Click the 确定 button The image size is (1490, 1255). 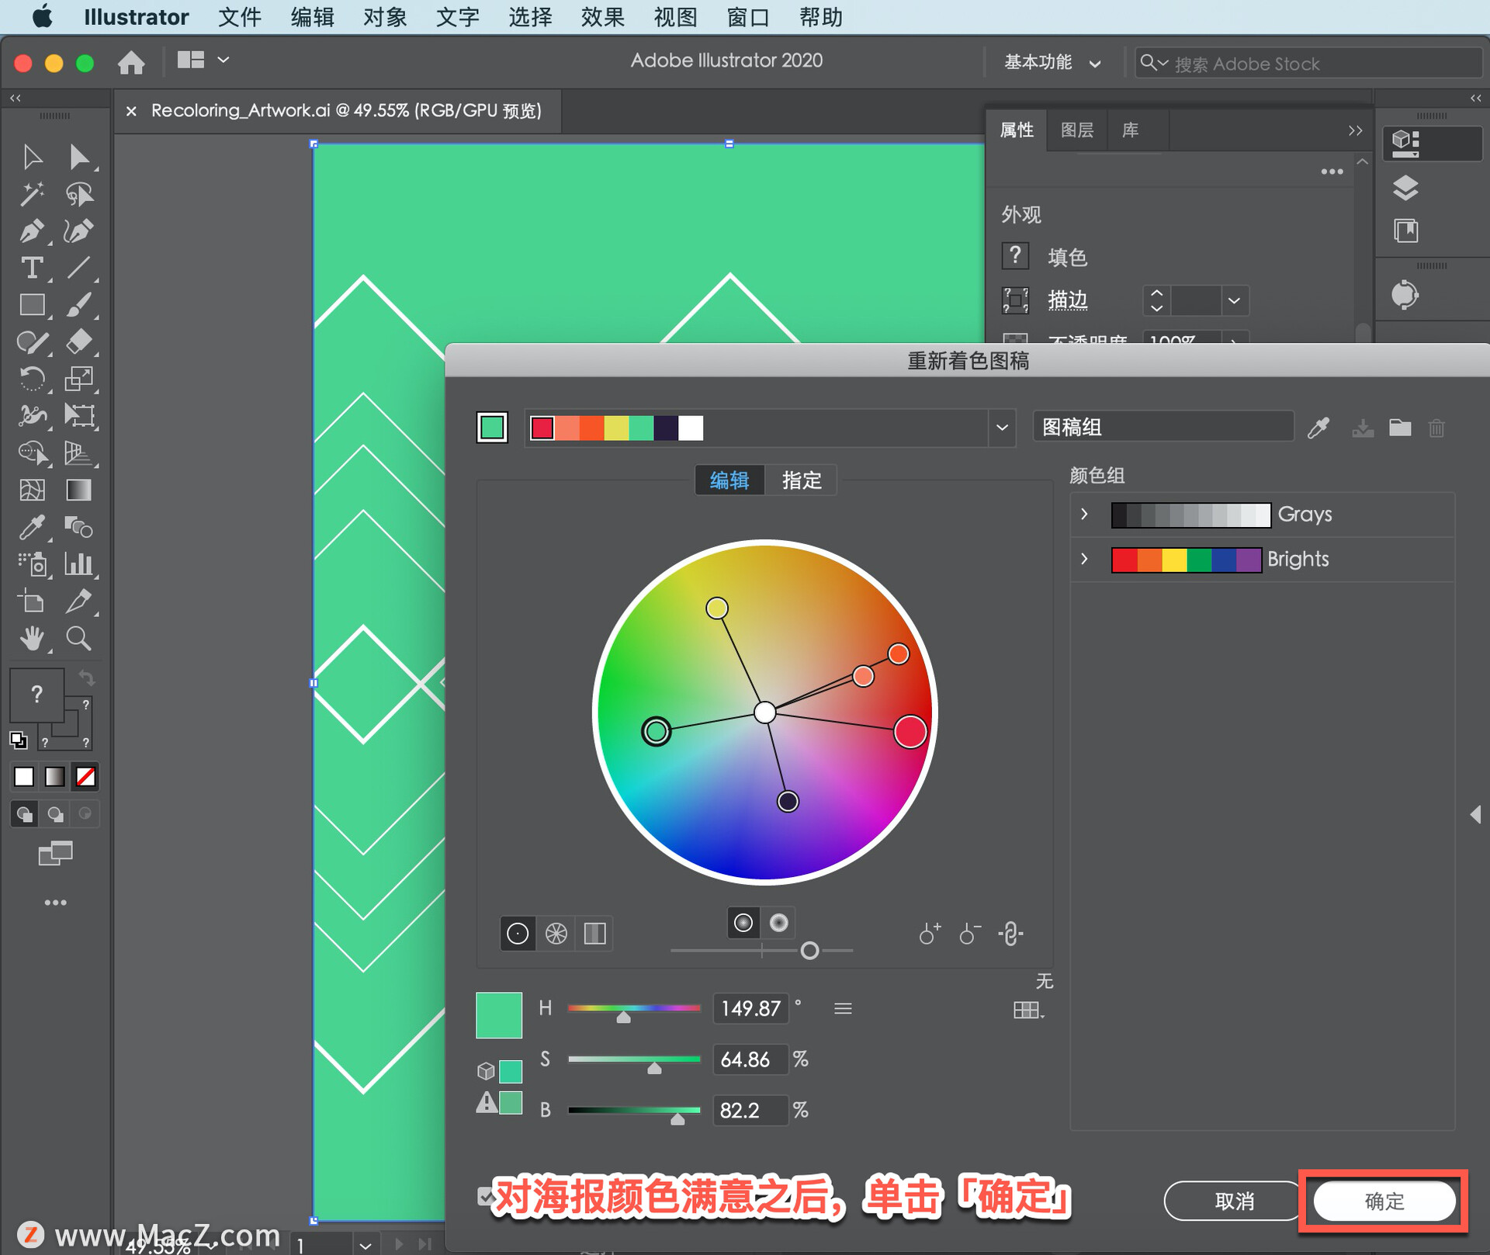click(x=1384, y=1201)
